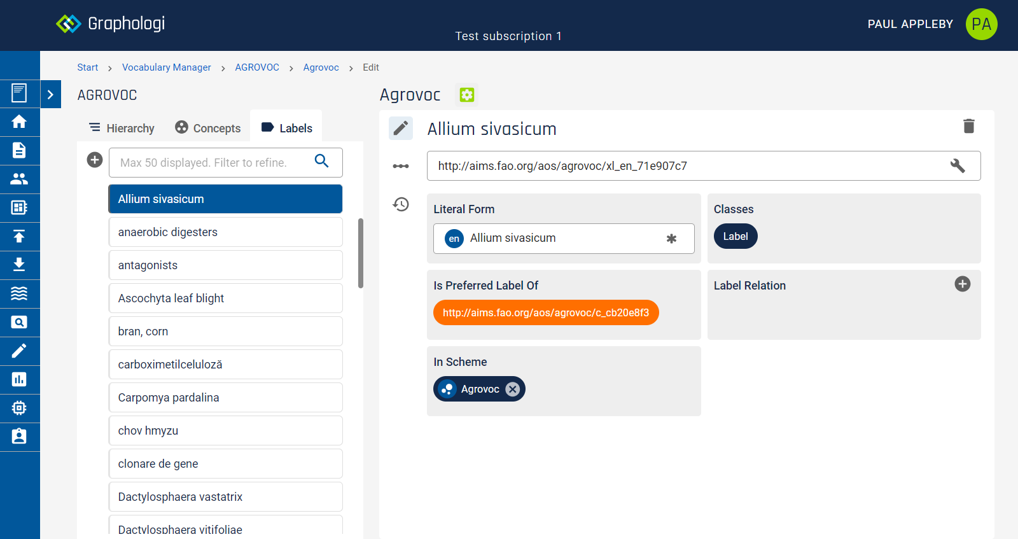The height and width of the screenshot is (539, 1018).
Task: Click the Label class chip
Action: [x=736, y=236]
